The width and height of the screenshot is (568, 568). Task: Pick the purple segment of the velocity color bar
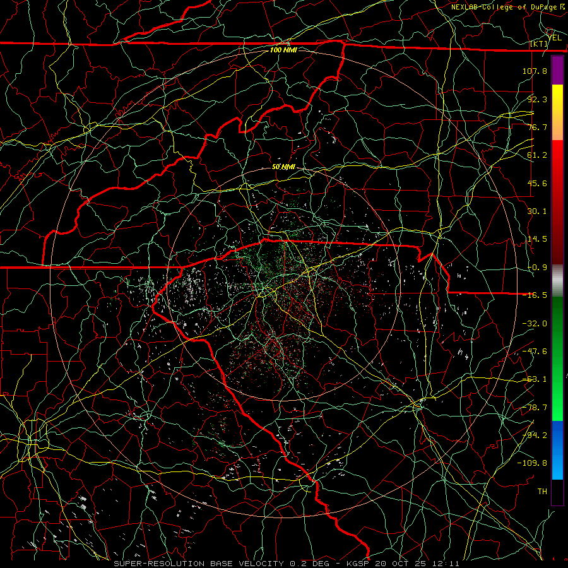[557, 71]
